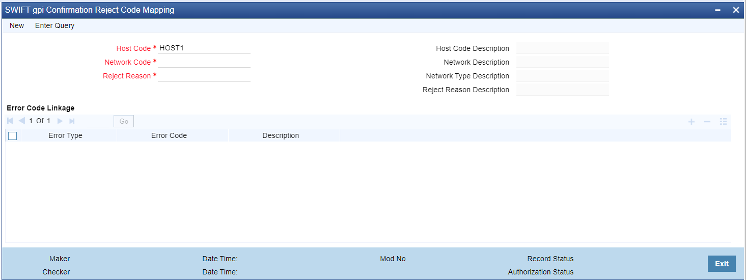Viewport: 746px width, 280px height.
Task: Tick the select-all checkbox in Error Code Linkage header
Action: pyautogui.click(x=13, y=136)
